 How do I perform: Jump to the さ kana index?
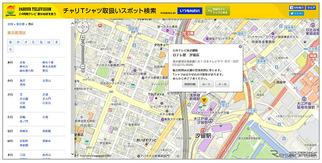[26, 42]
